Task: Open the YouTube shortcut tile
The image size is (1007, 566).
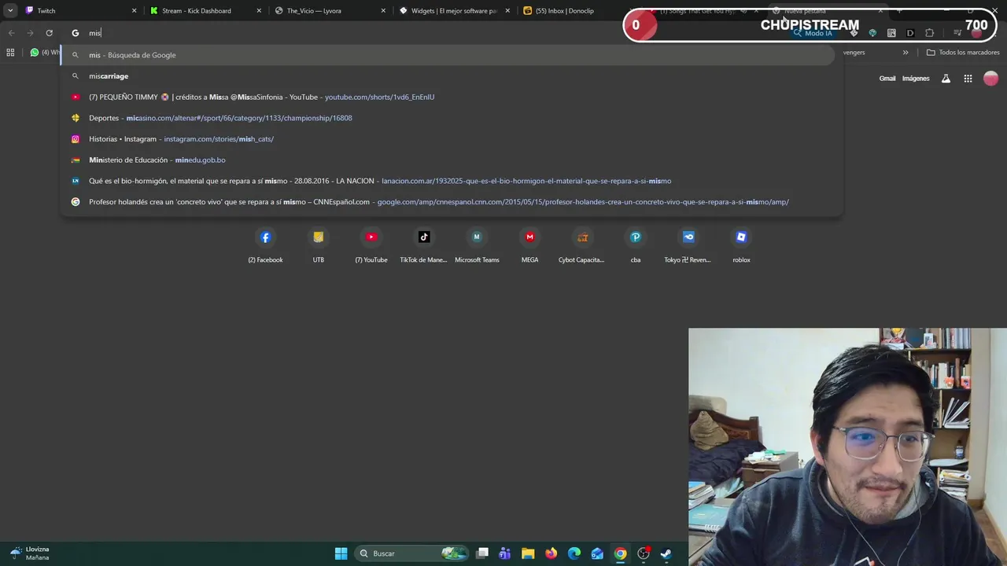Action: point(371,244)
